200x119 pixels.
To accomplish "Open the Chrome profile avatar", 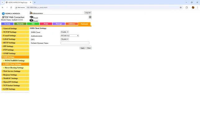I will point(193,7).
